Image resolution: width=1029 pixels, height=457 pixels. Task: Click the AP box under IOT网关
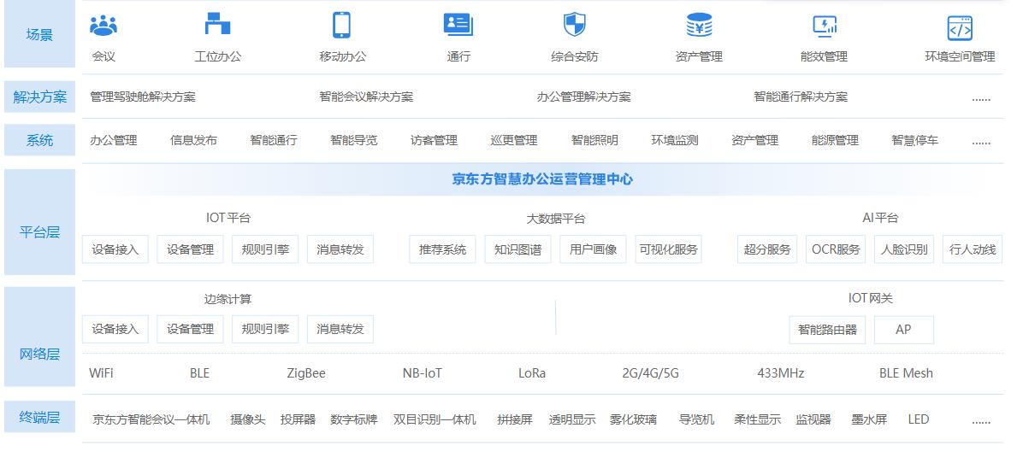[x=904, y=330]
